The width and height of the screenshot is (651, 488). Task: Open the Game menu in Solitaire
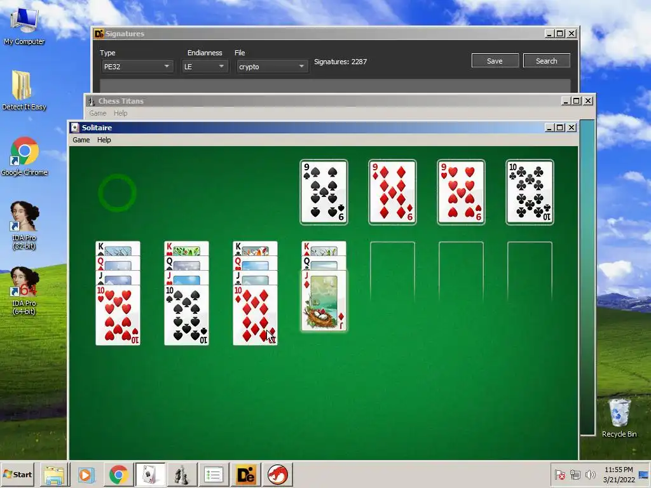[81, 140]
